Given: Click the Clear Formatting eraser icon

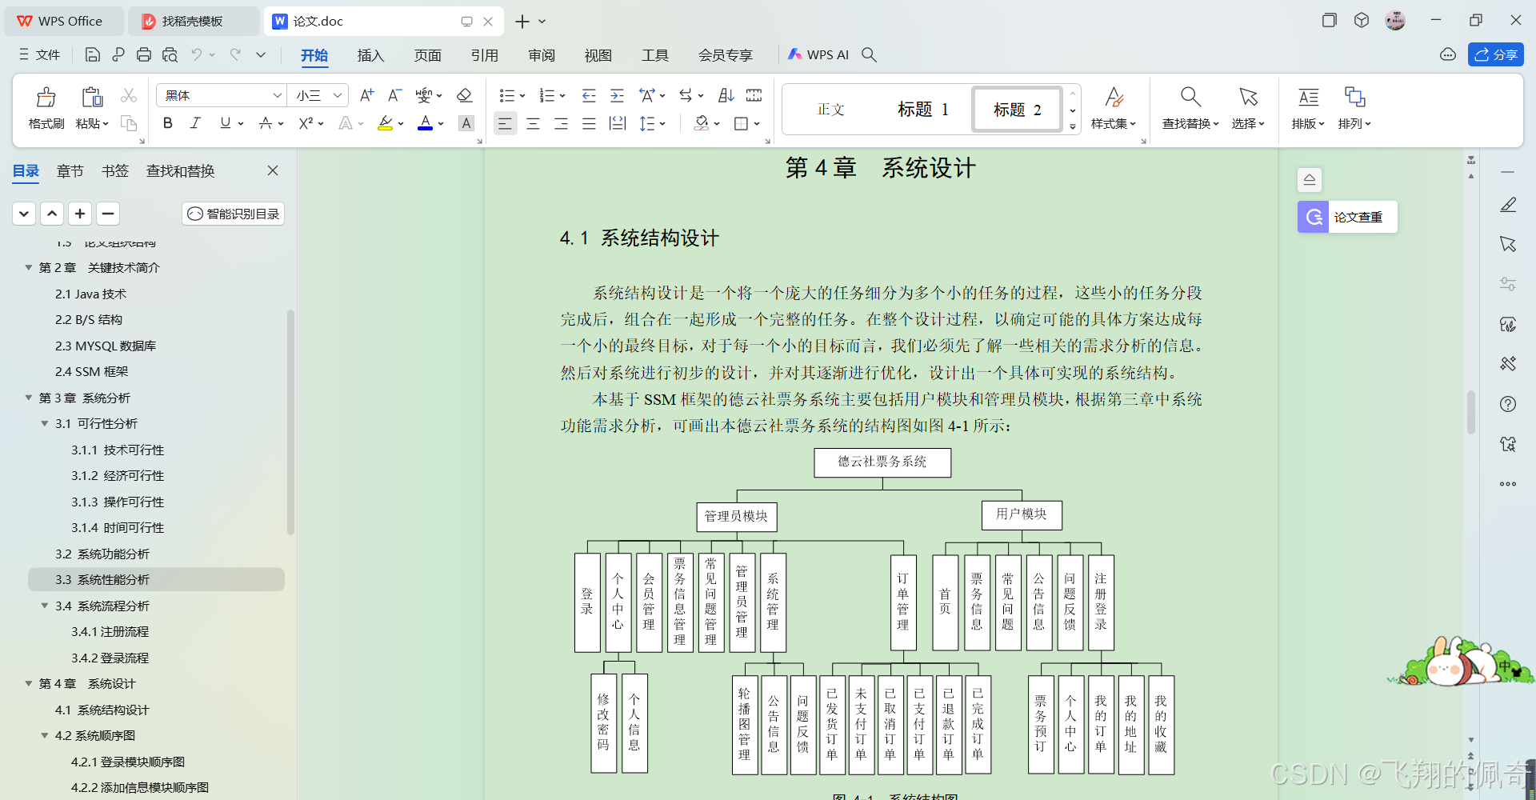Looking at the screenshot, I should [464, 95].
